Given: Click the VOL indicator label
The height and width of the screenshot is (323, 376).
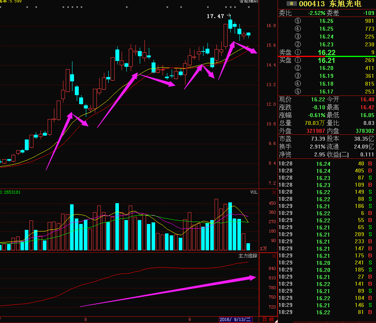Looking at the screenshot, I should pos(254,192).
